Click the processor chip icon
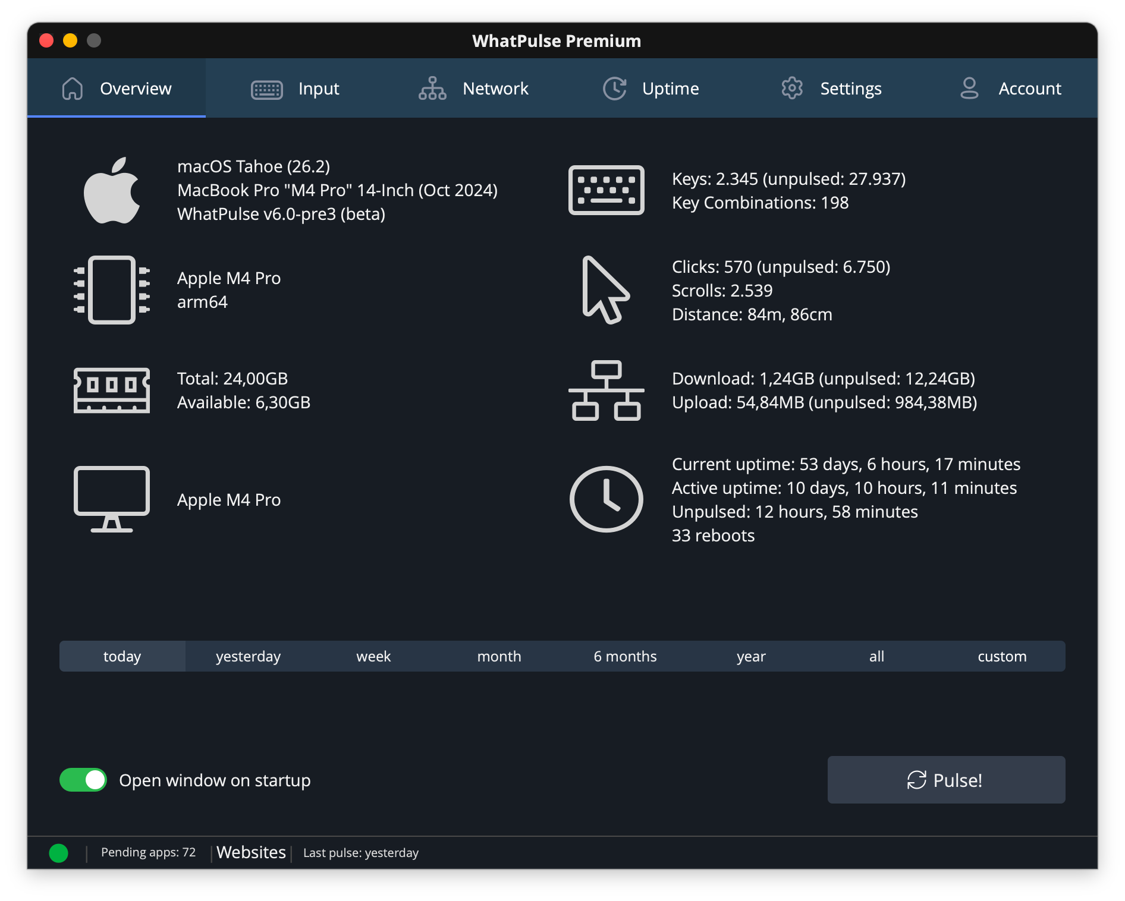 point(112,290)
